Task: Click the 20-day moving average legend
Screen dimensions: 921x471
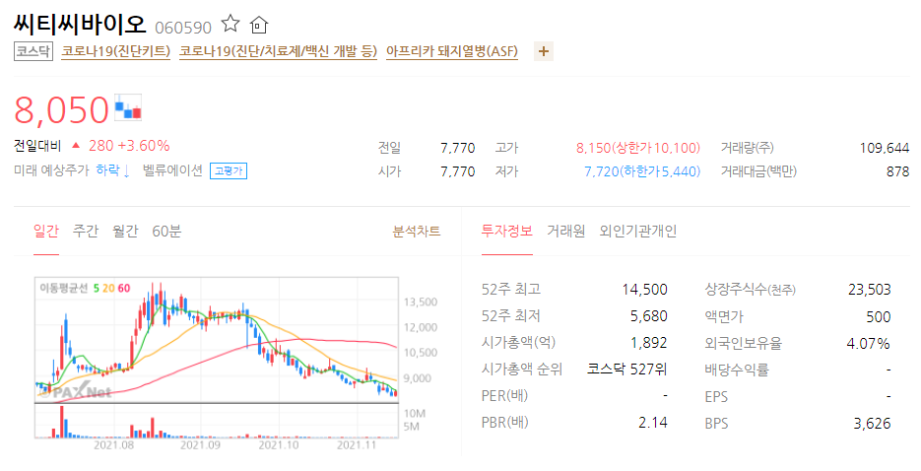Action: click(108, 289)
